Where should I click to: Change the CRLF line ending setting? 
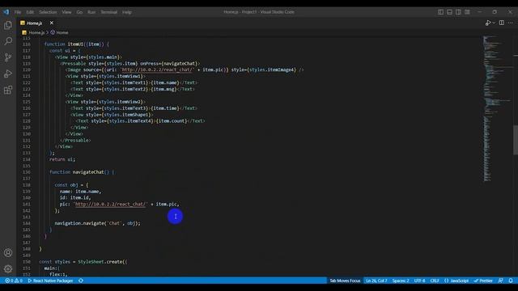tap(435, 280)
